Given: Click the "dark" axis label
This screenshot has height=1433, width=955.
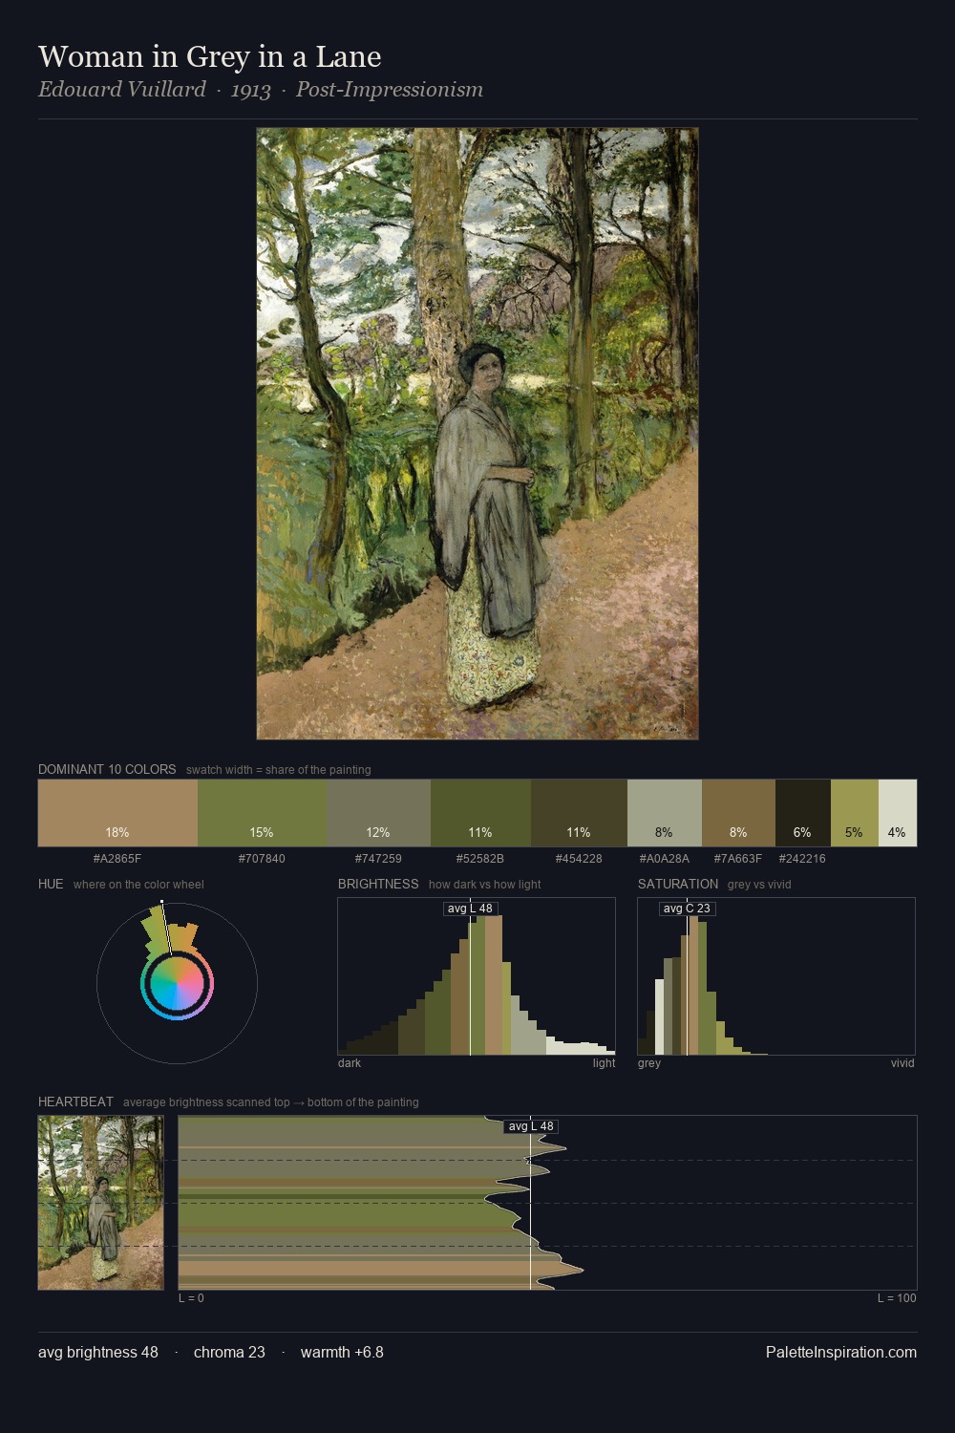Looking at the screenshot, I should coord(350,1063).
